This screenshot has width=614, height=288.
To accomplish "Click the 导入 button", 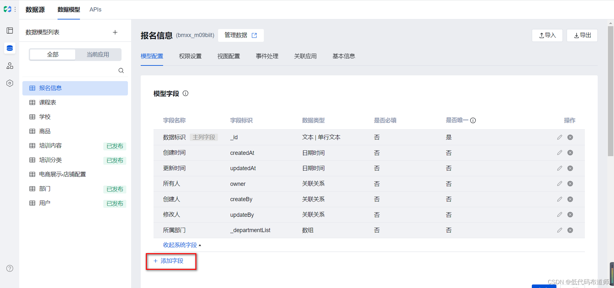I will (547, 35).
